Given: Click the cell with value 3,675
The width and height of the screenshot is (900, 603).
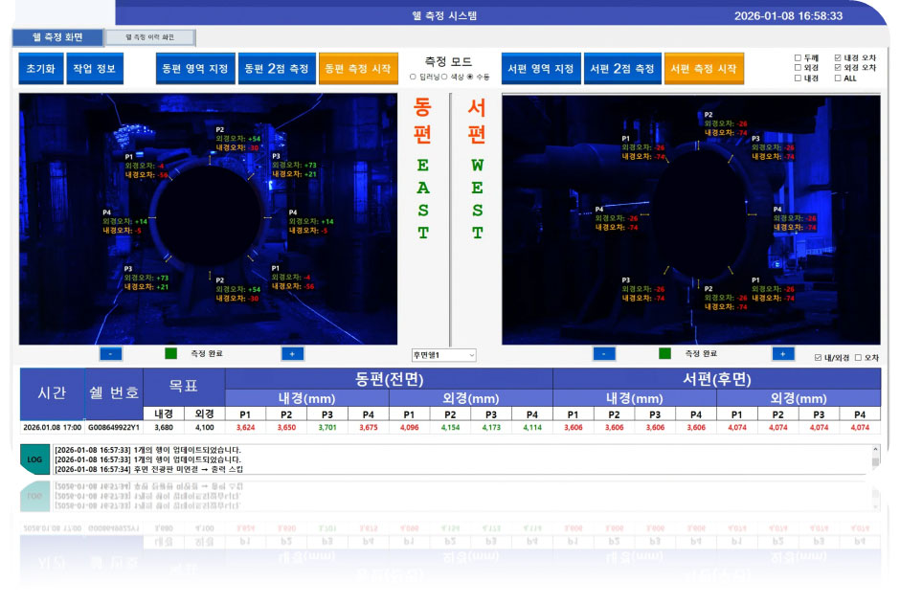Looking at the screenshot, I should pyautogui.click(x=369, y=428).
